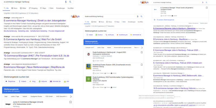Click green D logo of Dataport listing
The image size is (216, 108).
pyautogui.click(x=89, y=79)
